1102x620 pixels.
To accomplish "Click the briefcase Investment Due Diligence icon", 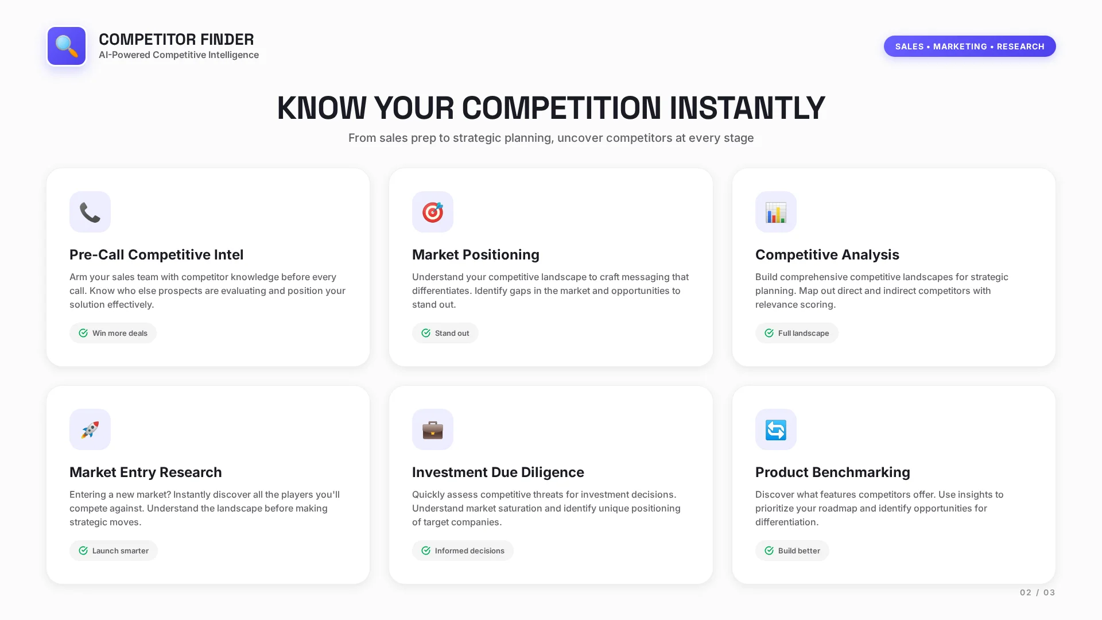I will [x=433, y=429].
